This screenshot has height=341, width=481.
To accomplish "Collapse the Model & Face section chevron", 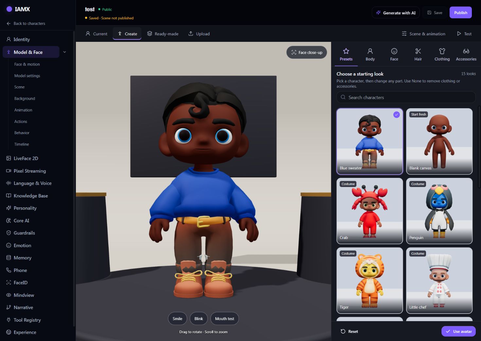I will click(x=65, y=52).
